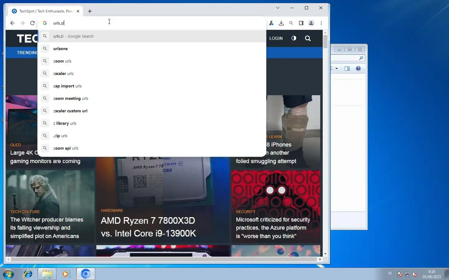Open Windows Media Player from taskbar

(66, 274)
